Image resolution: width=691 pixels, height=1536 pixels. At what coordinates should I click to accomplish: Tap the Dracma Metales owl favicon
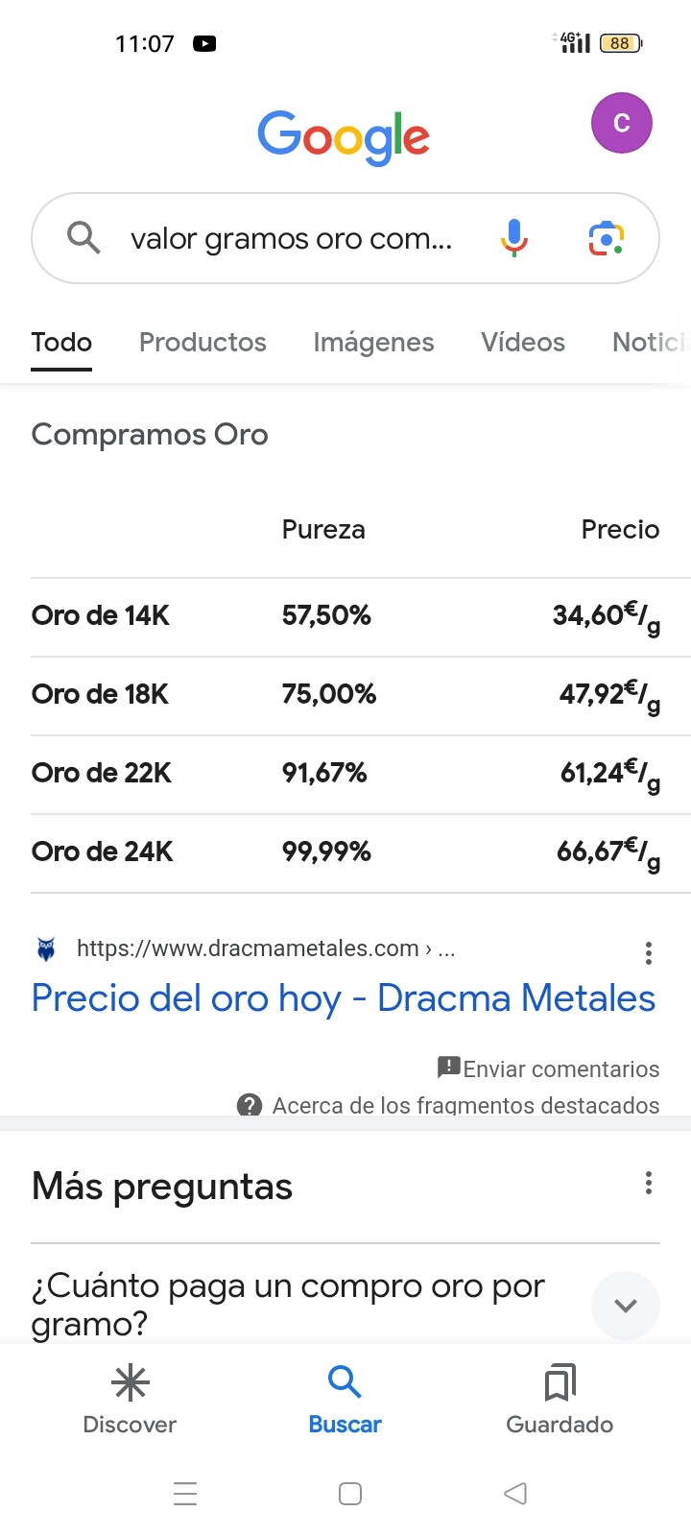(x=46, y=949)
